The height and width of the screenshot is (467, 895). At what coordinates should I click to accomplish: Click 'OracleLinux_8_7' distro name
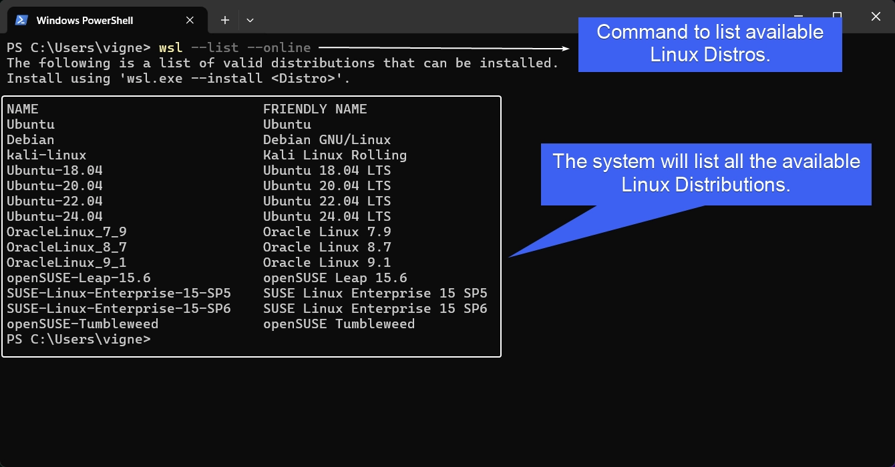(x=67, y=248)
